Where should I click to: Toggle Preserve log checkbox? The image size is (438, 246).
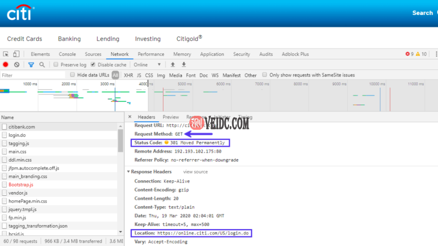56,65
